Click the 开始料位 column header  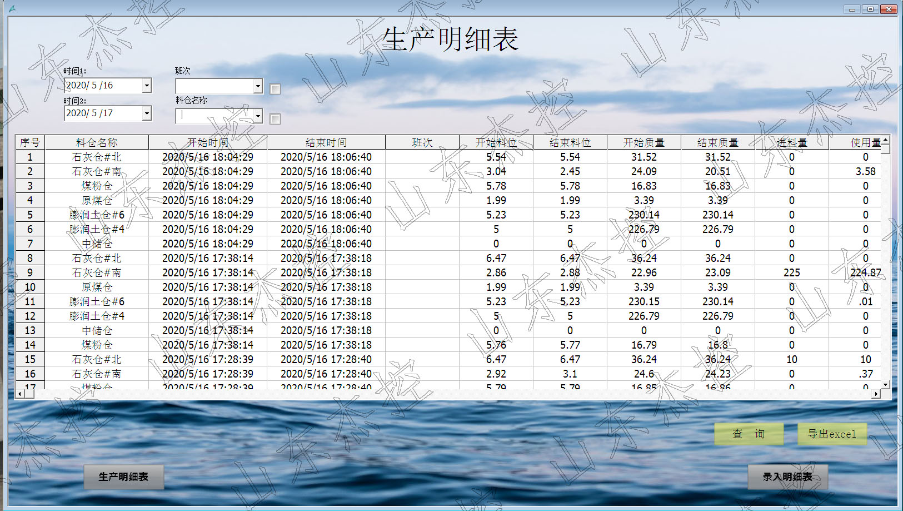tap(496, 142)
